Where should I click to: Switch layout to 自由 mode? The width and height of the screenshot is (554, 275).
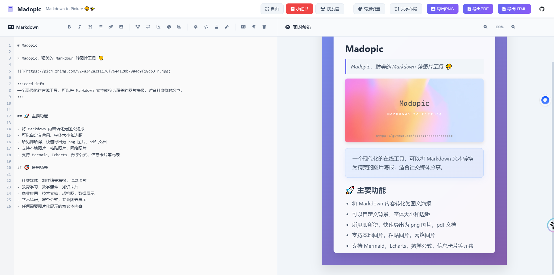[x=272, y=9]
